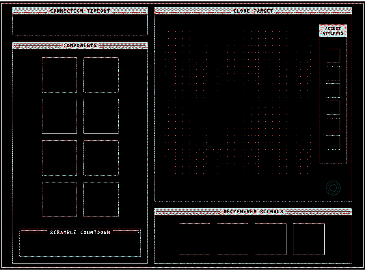
Task: Select the fourth-row right component slot
Action: click(x=101, y=200)
